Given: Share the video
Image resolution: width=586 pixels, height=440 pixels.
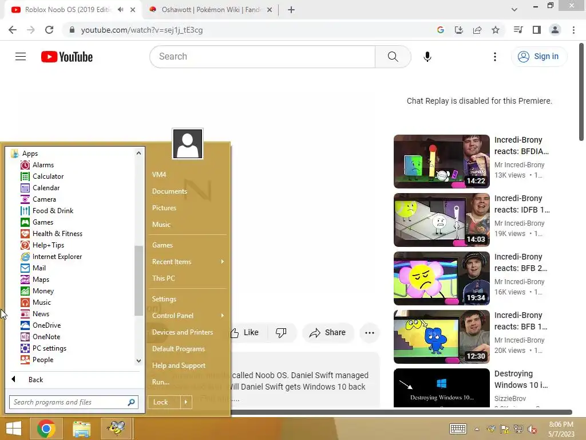Looking at the screenshot, I should pos(328,333).
